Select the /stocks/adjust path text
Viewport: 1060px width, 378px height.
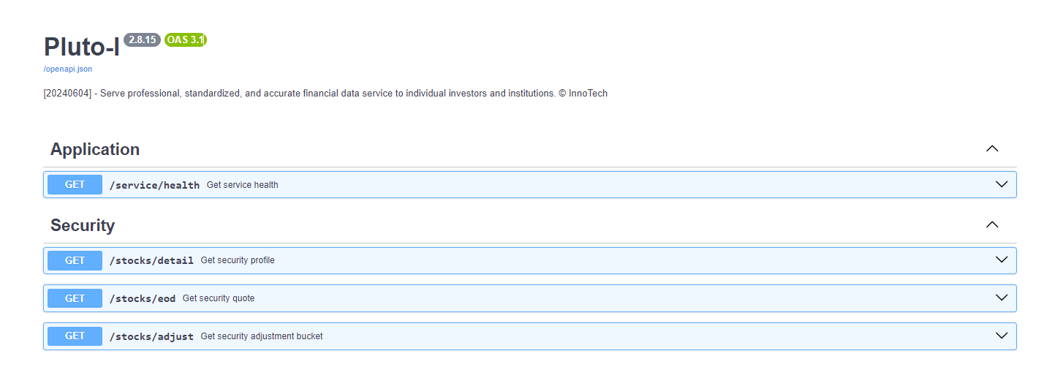point(151,336)
